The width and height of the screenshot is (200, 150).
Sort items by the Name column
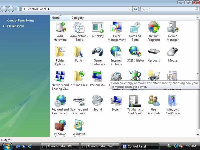[60, 17]
